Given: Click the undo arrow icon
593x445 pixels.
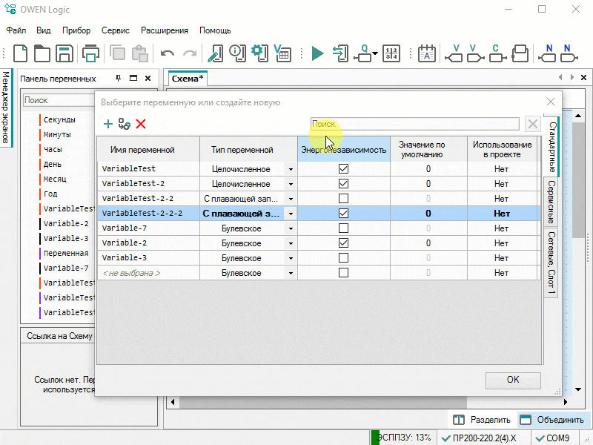Looking at the screenshot, I should click(168, 53).
